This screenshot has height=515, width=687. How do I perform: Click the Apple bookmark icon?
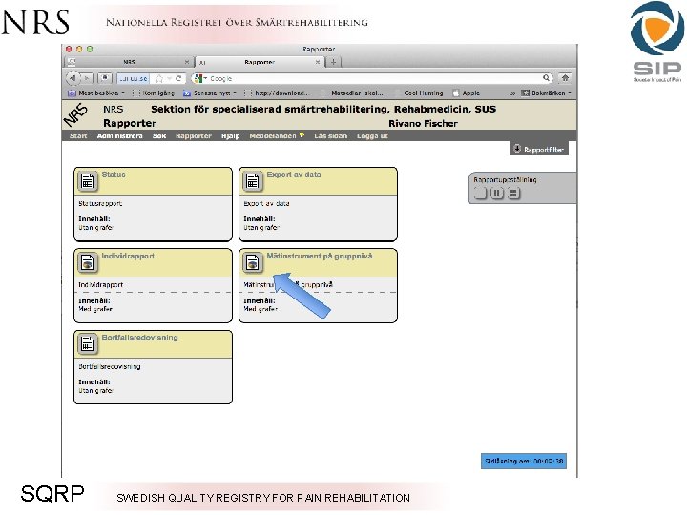tap(456, 93)
